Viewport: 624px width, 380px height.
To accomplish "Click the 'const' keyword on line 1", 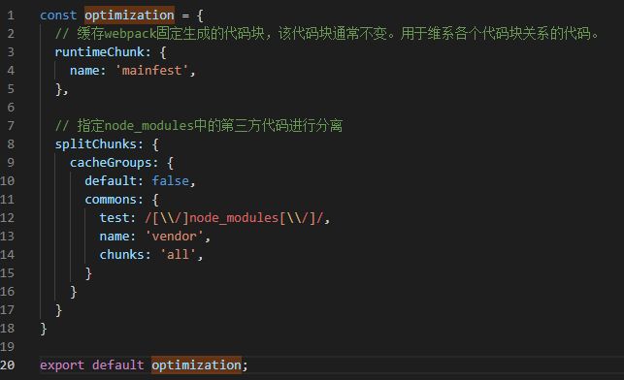I will point(58,16).
